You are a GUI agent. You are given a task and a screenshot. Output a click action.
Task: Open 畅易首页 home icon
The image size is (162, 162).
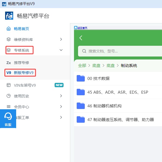tap(9, 29)
